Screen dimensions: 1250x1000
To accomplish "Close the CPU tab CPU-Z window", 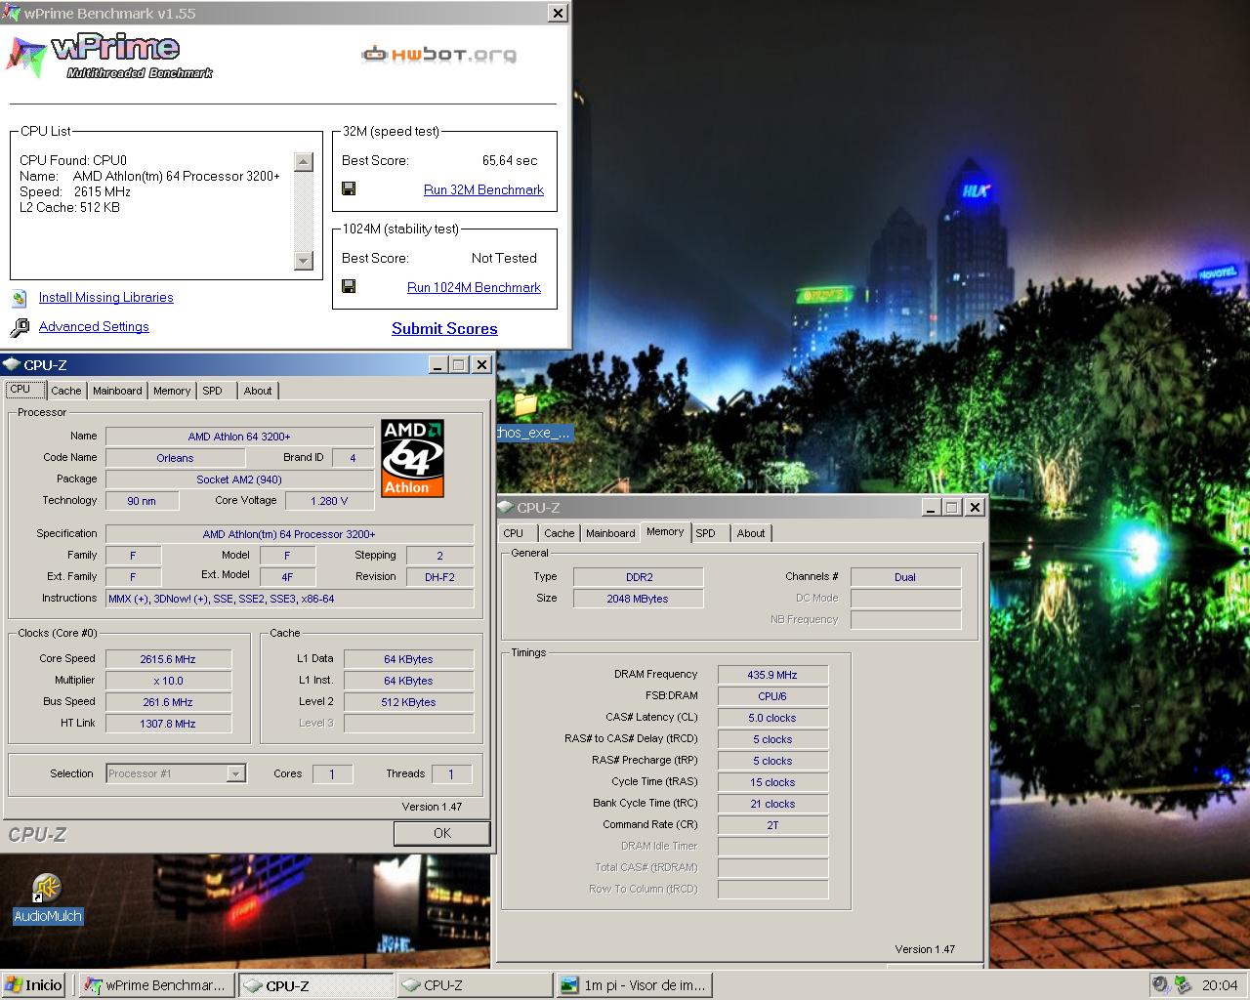I will tap(481, 364).
